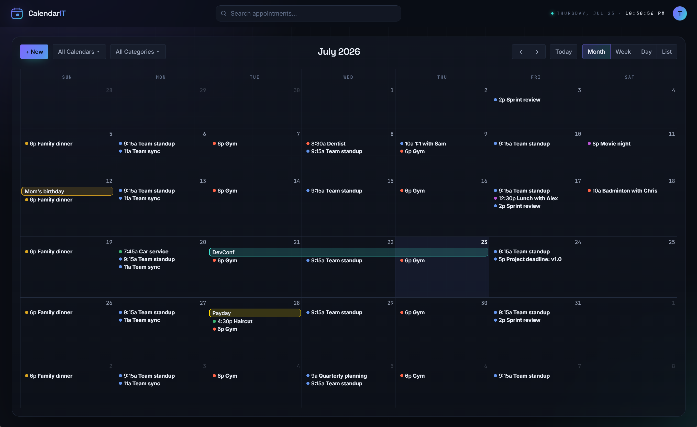Open 6p Family dinner on July 19
This screenshot has height=427, width=697.
tap(49, 251)
